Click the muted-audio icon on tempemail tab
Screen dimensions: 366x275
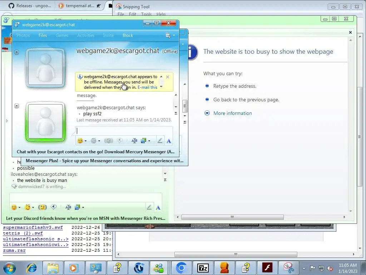point(99,6)
